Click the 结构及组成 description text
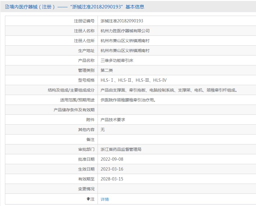256x206 pixels. coord(169,90)
